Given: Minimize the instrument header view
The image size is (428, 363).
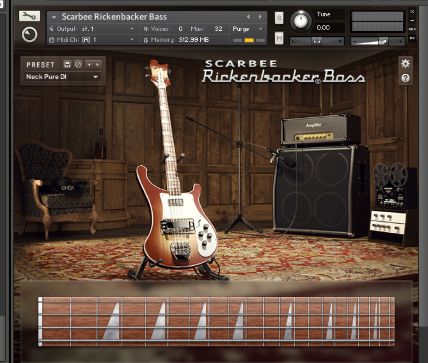Looking at the screenshot, I should (412, 20).
